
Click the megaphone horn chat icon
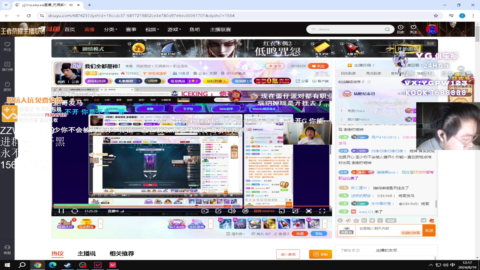pyautogui.click(x=348, y=220)
